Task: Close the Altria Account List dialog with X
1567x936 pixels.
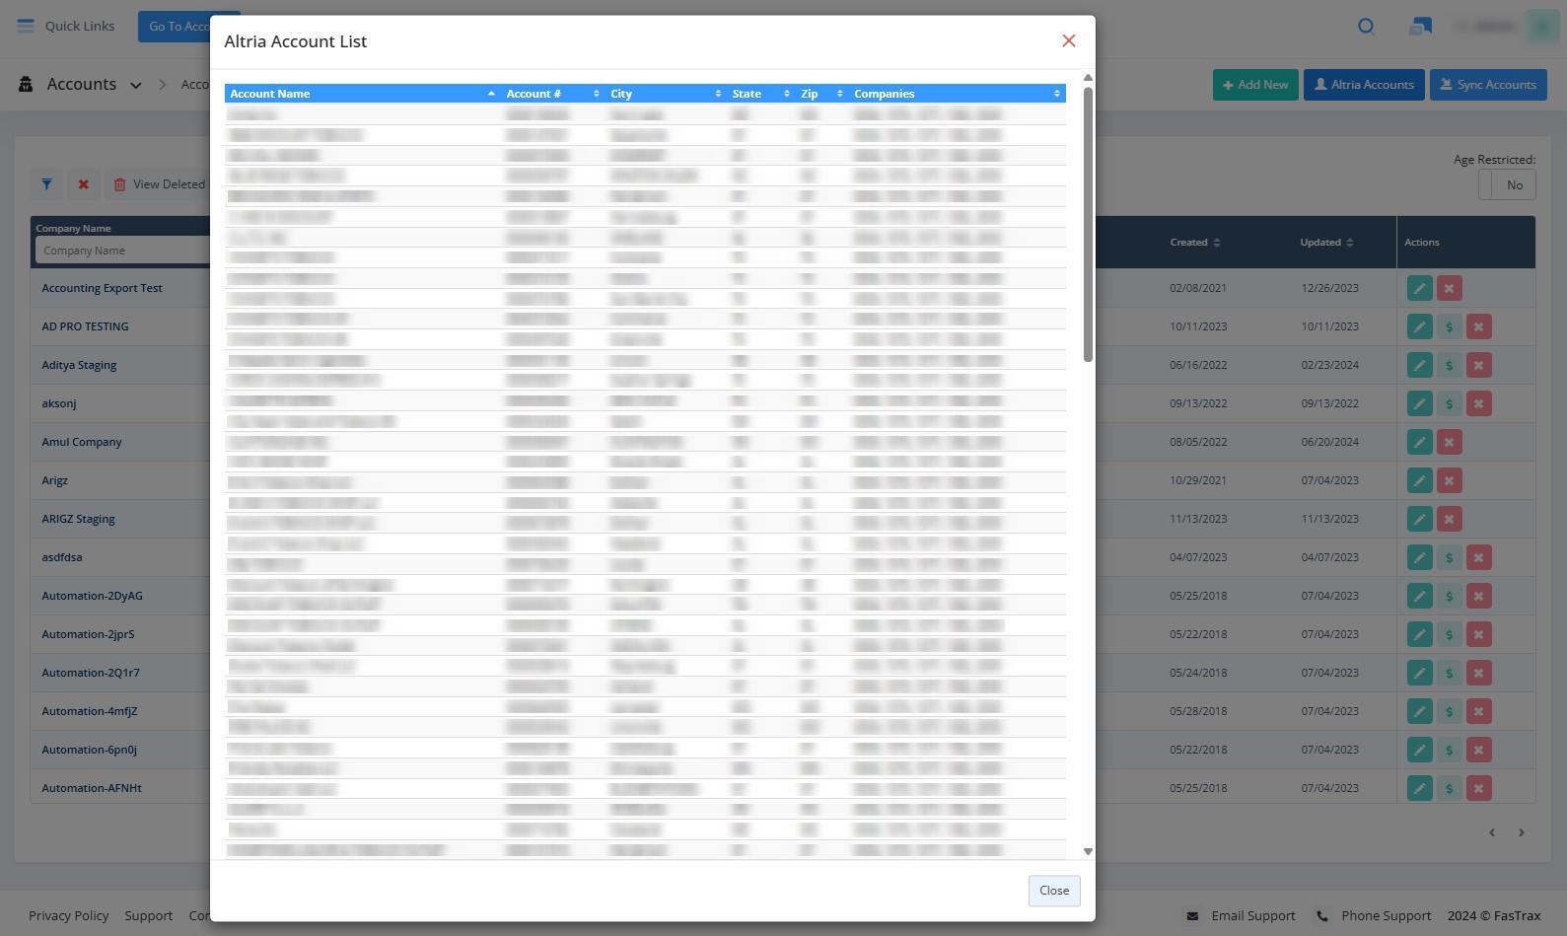Action: point(1068,40)
